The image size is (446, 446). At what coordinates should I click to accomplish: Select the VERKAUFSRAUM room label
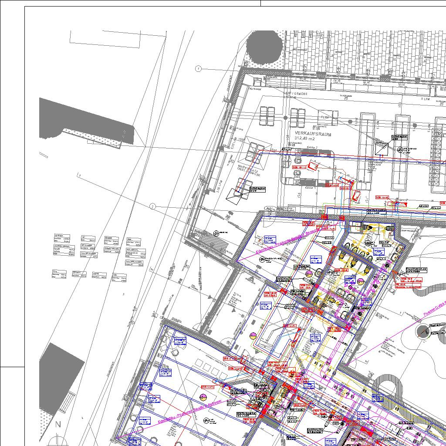(313, 134)
